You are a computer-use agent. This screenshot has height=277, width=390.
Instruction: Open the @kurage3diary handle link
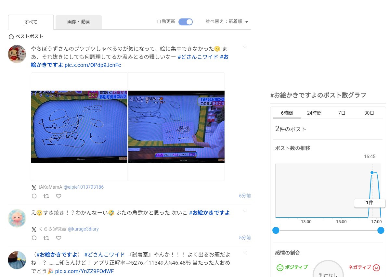(x=83, y=229)
